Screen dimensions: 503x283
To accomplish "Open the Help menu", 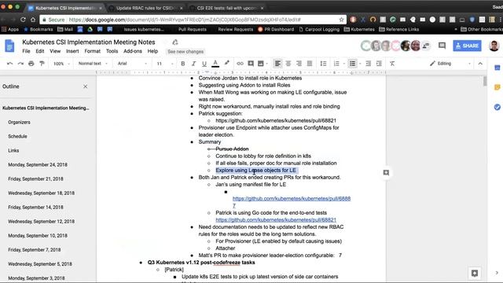I will click(152, 51).
